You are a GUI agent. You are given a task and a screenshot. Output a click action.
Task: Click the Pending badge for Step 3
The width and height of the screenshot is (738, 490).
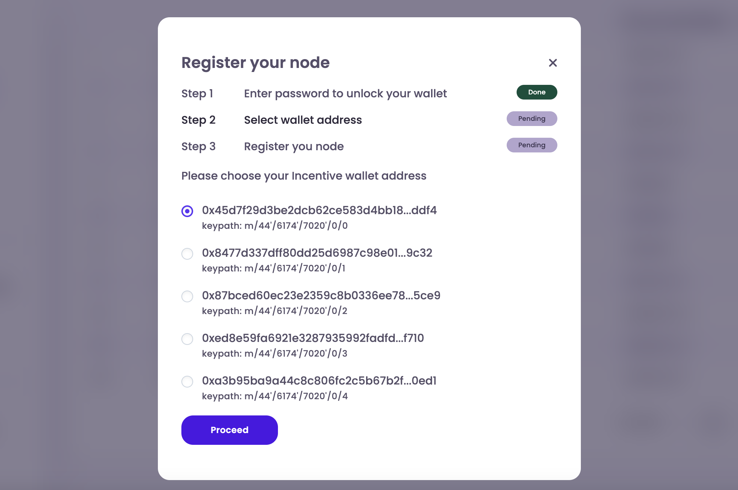coord(532,145)
